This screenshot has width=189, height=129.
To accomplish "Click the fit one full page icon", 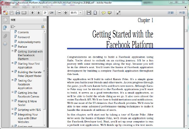I will click(95, 13).
